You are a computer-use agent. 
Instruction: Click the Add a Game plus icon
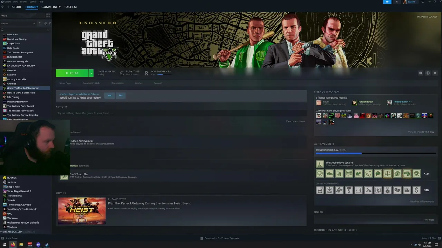(x=3, y=238)
